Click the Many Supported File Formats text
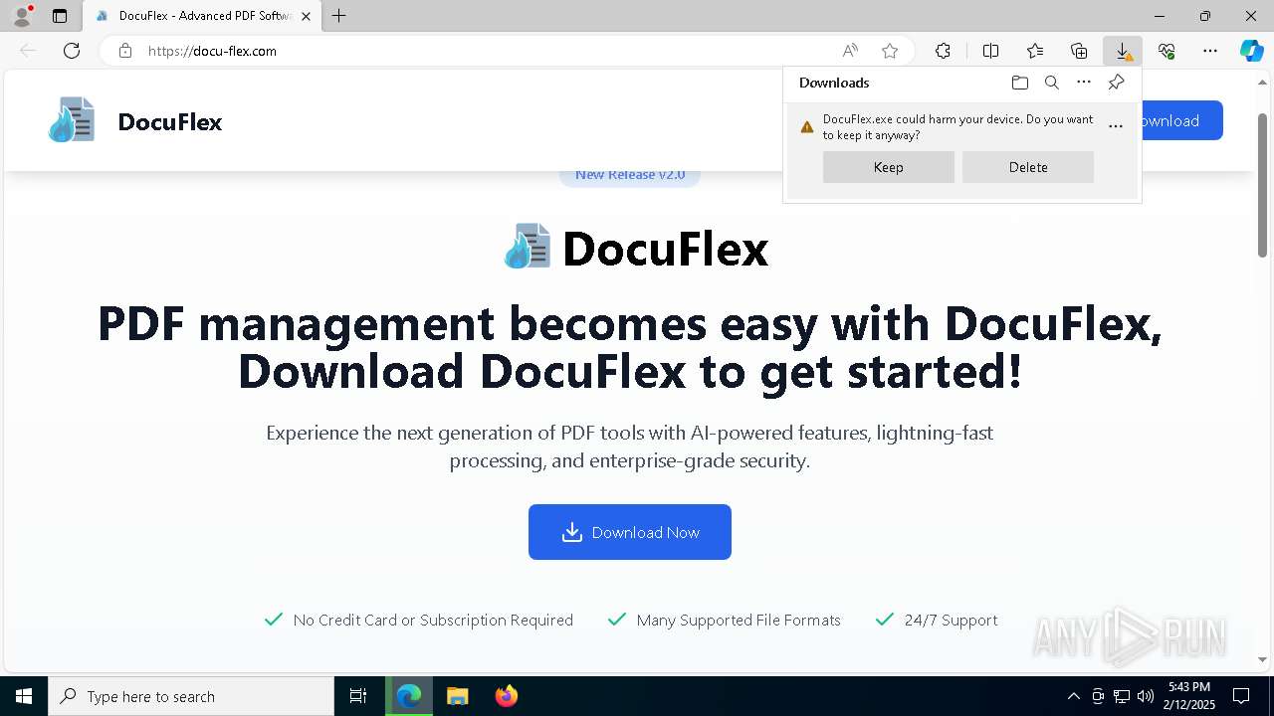1274x716 pixels. coord(739,620)
